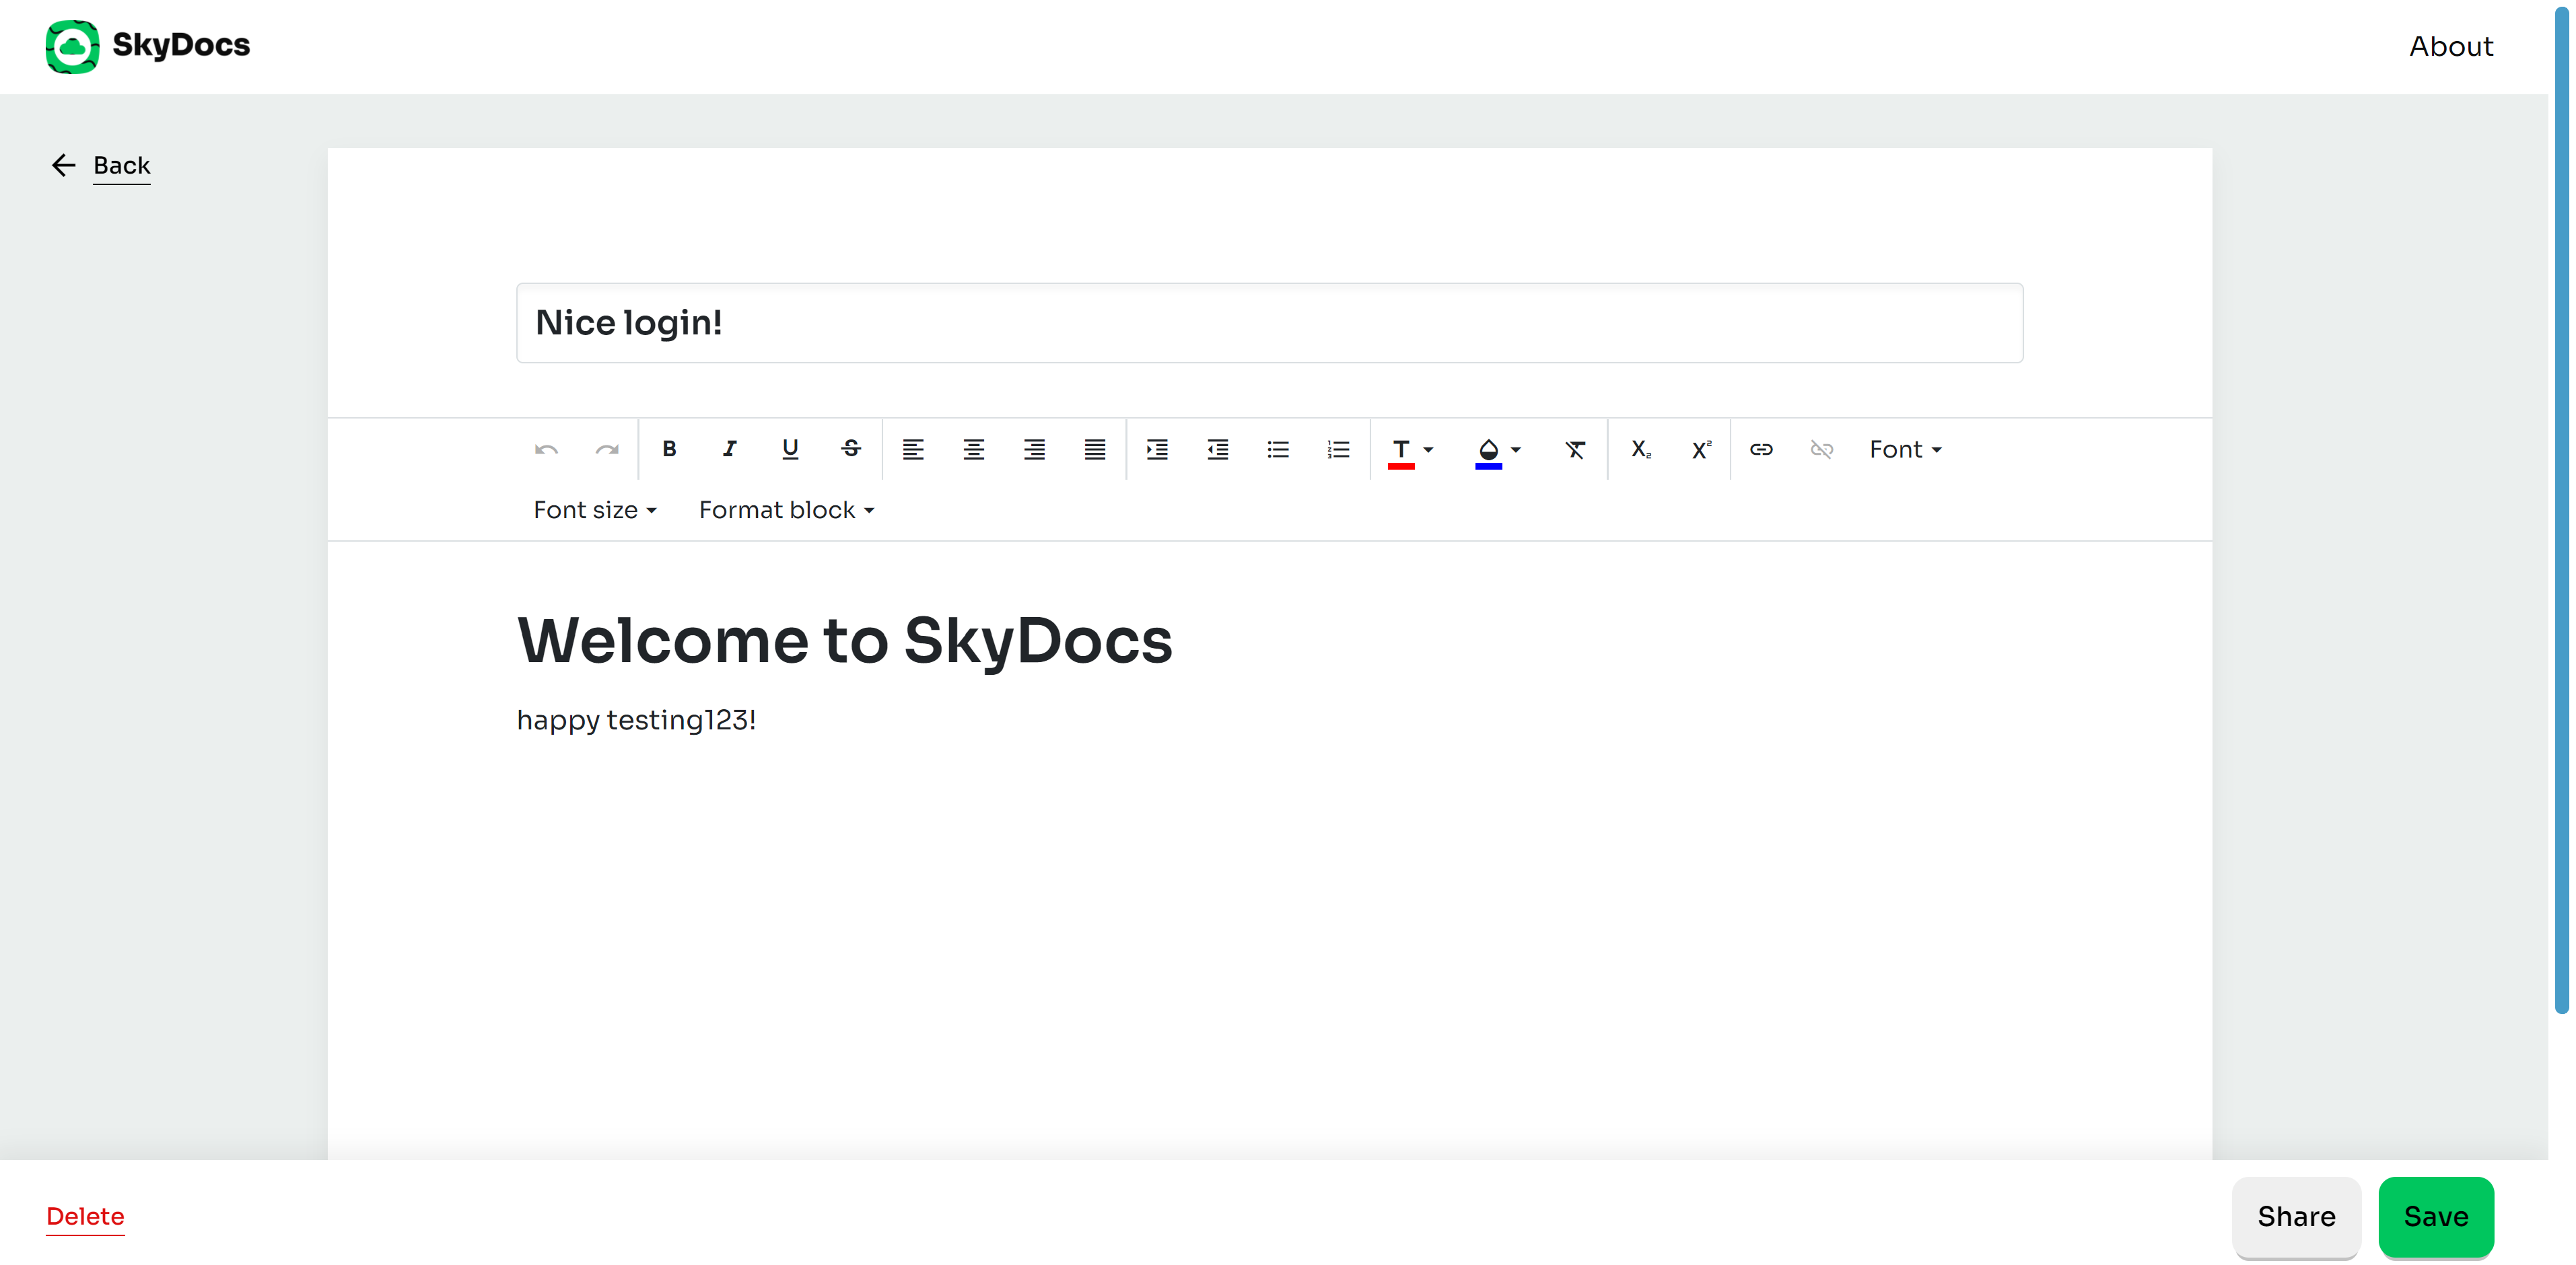Toggle bold formatting
The width and height of the screenshot is (2576, 1265).
(669, 449)
